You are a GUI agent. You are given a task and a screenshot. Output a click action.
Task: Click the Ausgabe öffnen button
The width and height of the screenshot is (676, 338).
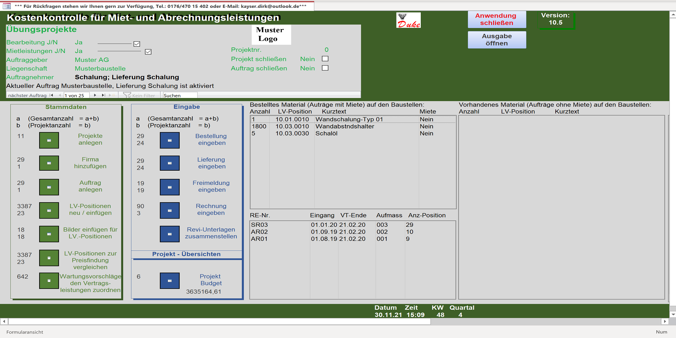pyautogui.click(x=497, y=40)
